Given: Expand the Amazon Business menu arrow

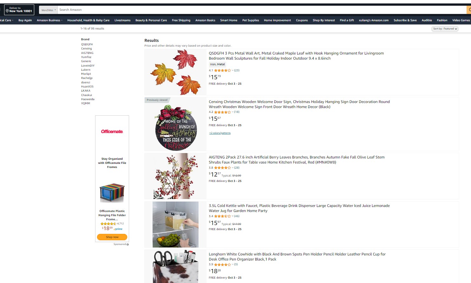Looking at the screenshot, I should (62, 20).
